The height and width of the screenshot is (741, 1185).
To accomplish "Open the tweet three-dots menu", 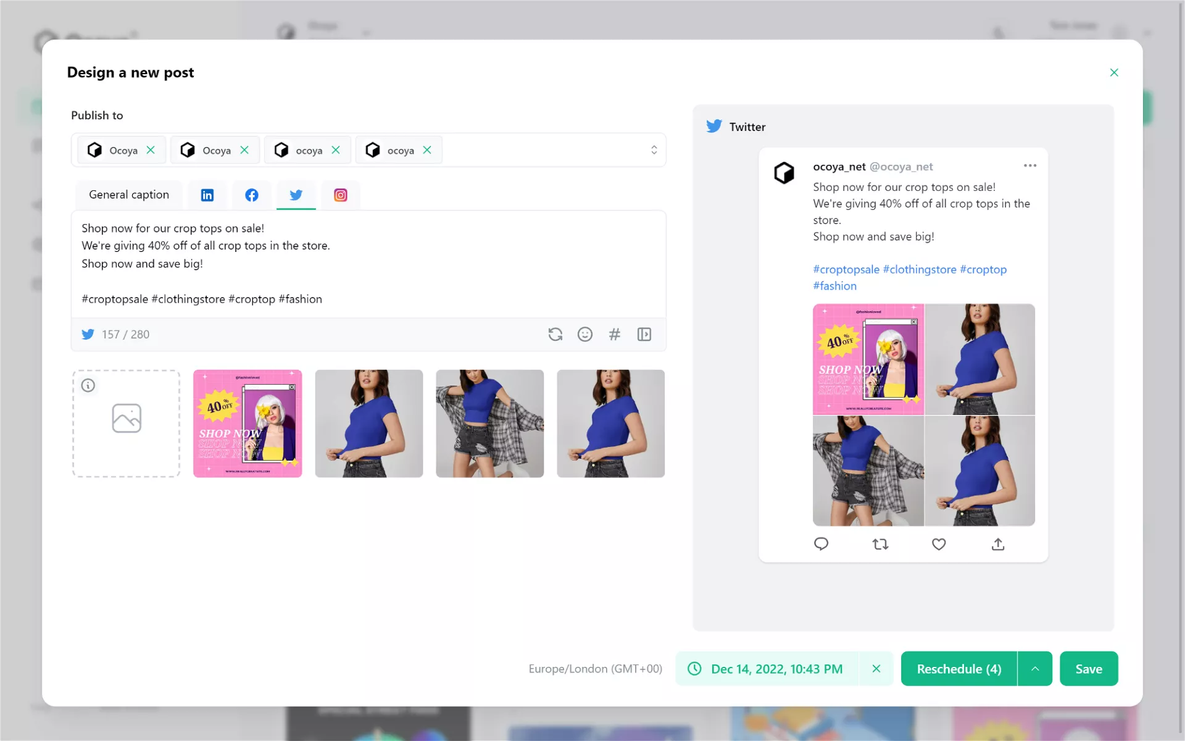I will pos(1029,165).
